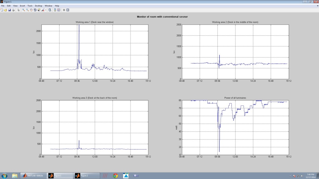The width and height of the screenshot is (319, 179).
Task: Open the clock showing 7:40 PM
Action: pyautogui.click(x=311, y=176)
